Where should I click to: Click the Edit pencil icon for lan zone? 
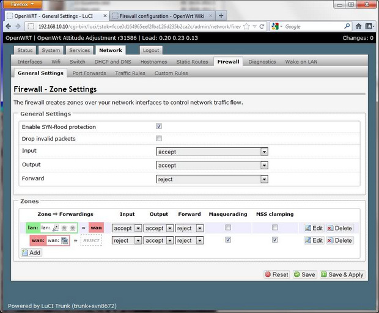pyautogui.click(x=307, y=228)
